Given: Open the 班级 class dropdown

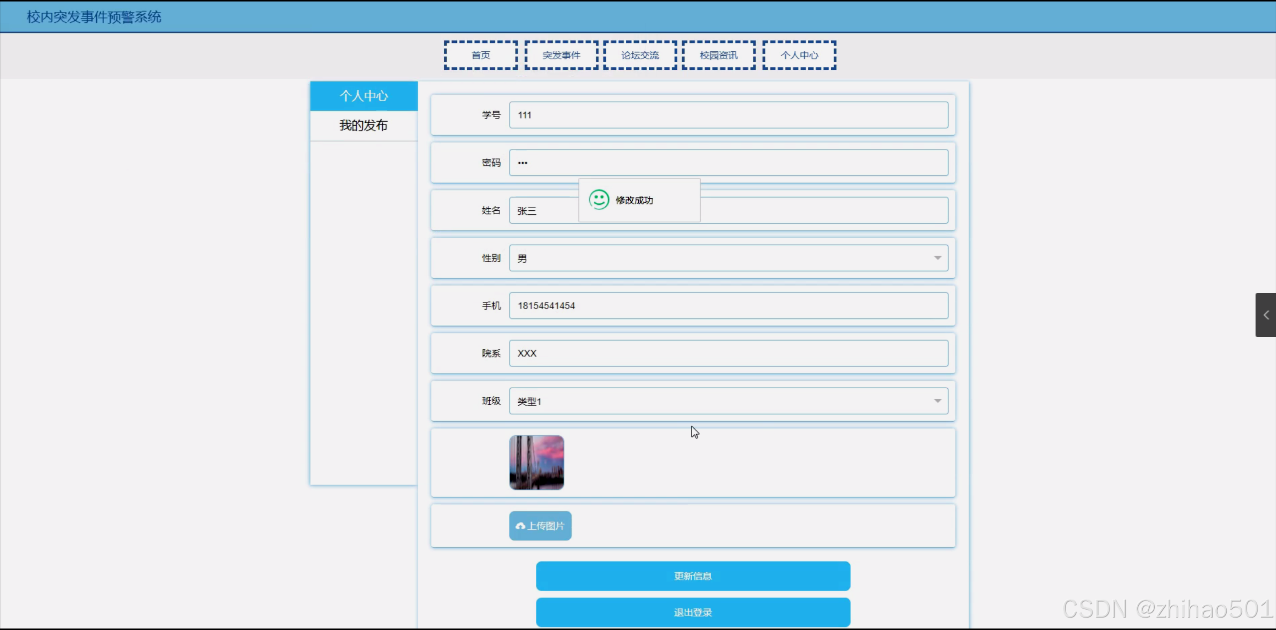Looking at the screenshot, I should [728, 401].
